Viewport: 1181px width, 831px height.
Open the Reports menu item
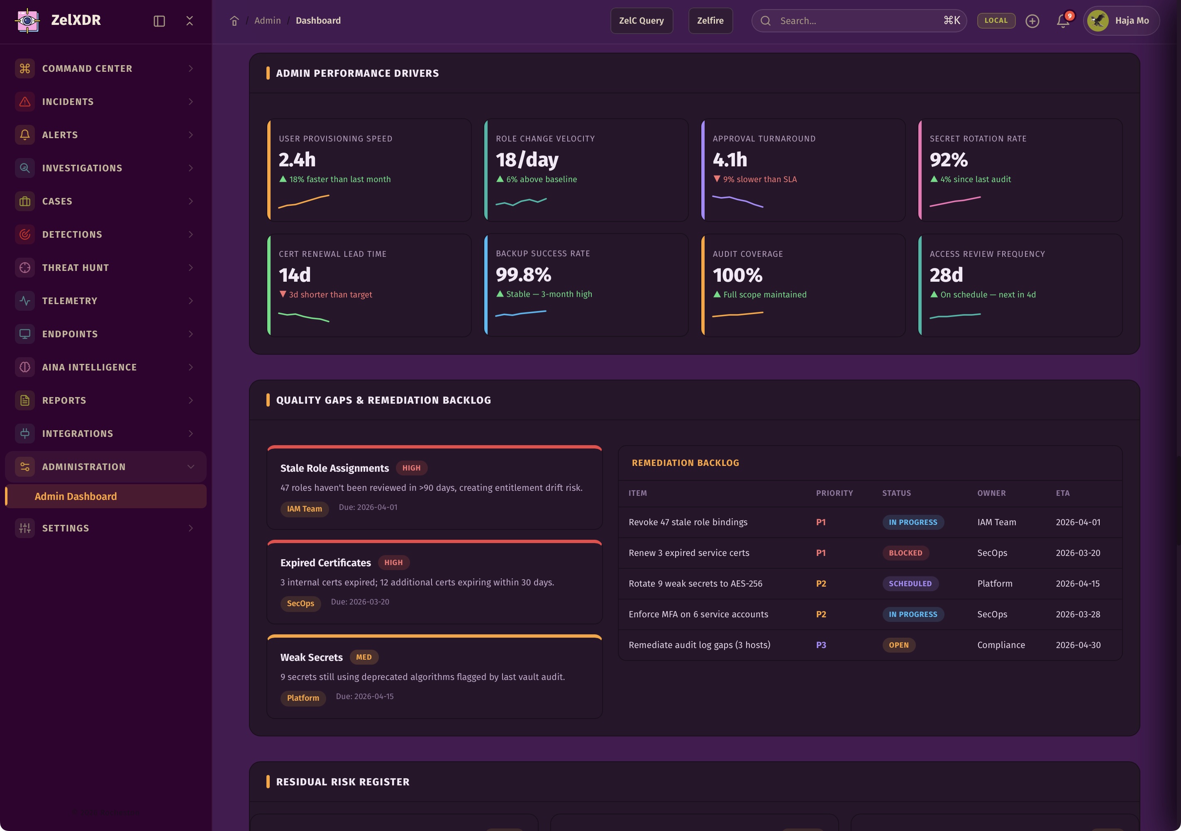tap(64, 401)
